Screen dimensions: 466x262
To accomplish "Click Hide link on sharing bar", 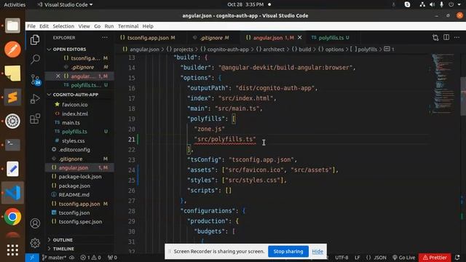I will [317, 252].
